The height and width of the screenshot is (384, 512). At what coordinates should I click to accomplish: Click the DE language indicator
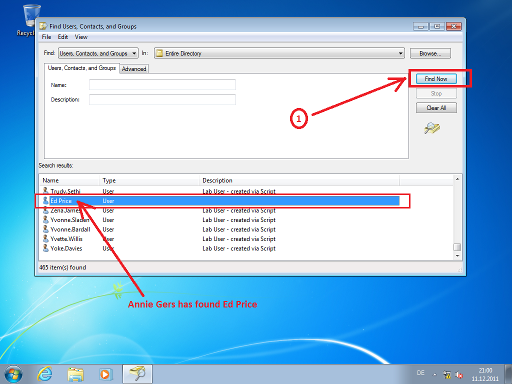[421, 373]
